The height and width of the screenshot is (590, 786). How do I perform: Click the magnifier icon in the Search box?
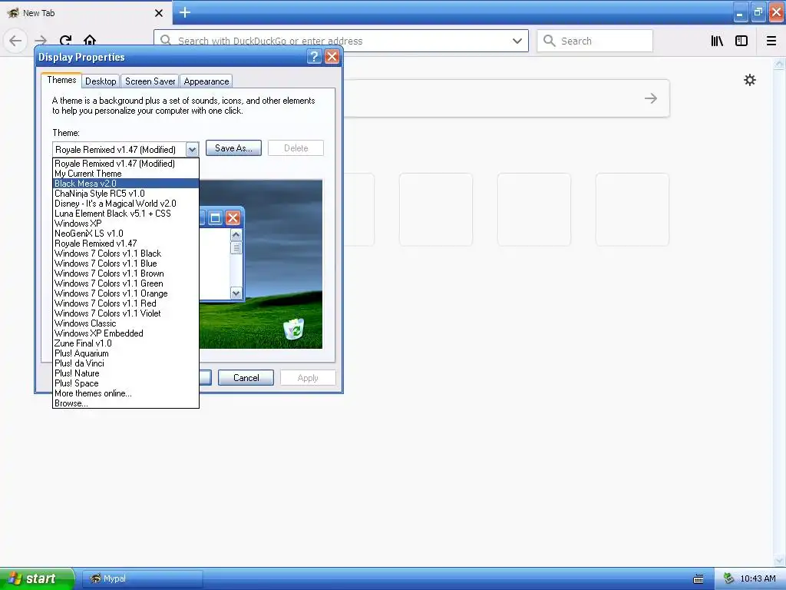(x=550, y=41)
